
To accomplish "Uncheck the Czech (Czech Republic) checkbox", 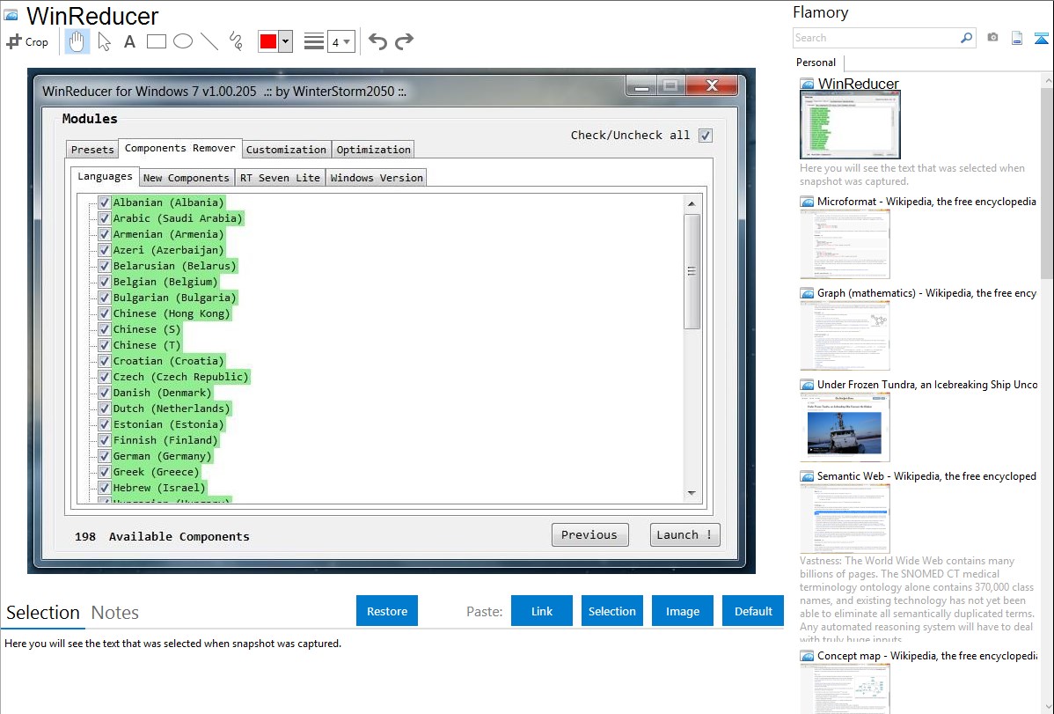I will pos(104,377).
